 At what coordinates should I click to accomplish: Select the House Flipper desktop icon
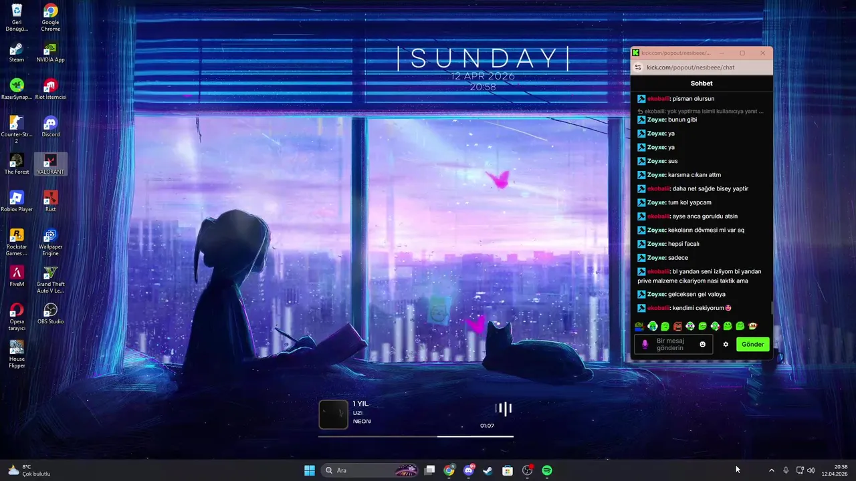tap(17, 354)
